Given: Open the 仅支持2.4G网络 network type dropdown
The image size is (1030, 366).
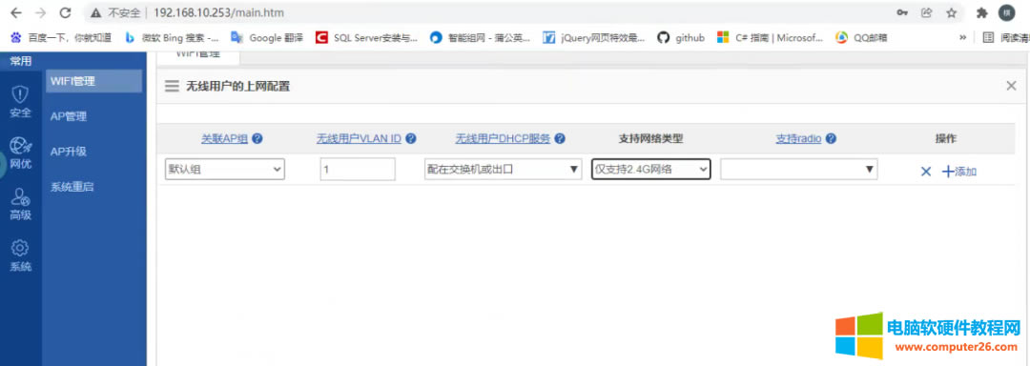Looking at the screenshot, I should [x=651, y=170].
